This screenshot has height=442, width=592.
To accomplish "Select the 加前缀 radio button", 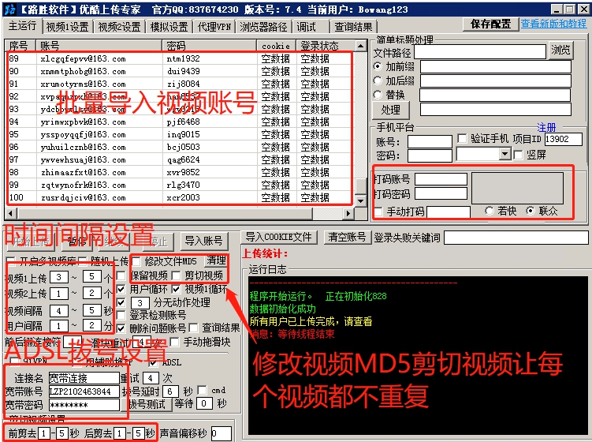I will (x=378, y=66).
